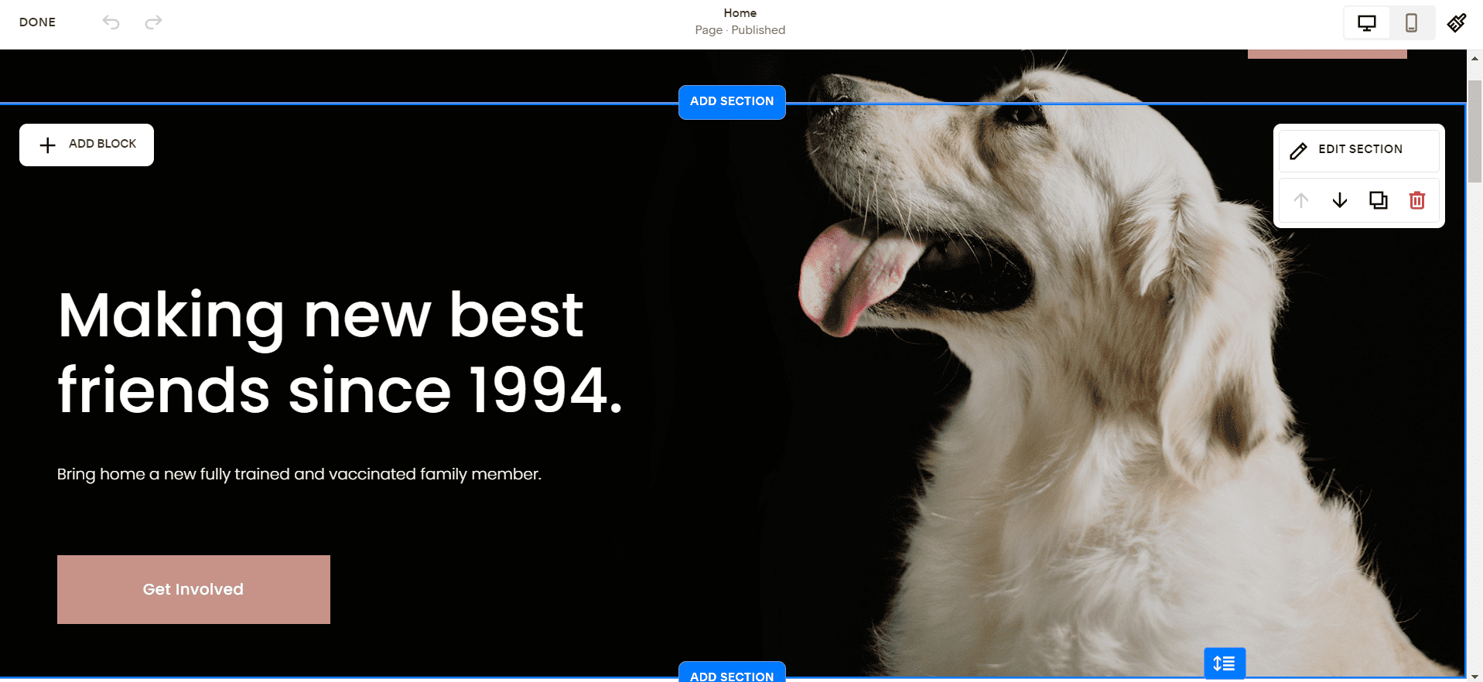Move section down arrow
Screen dimensions: 1483x682
click(x=1340, y=201)
